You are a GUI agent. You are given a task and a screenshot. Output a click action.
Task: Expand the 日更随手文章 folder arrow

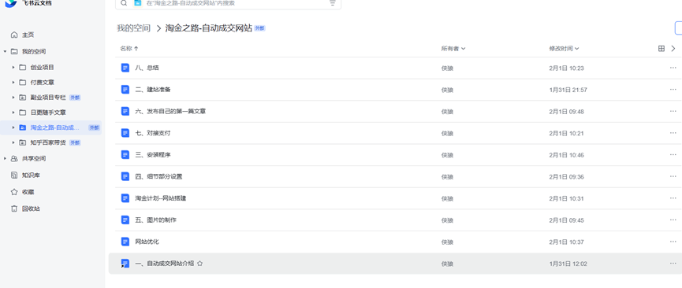click(13, 113)
